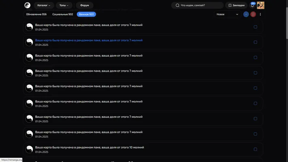Click the blue mark-all-read checkmark icon

[x=246, y=14]
